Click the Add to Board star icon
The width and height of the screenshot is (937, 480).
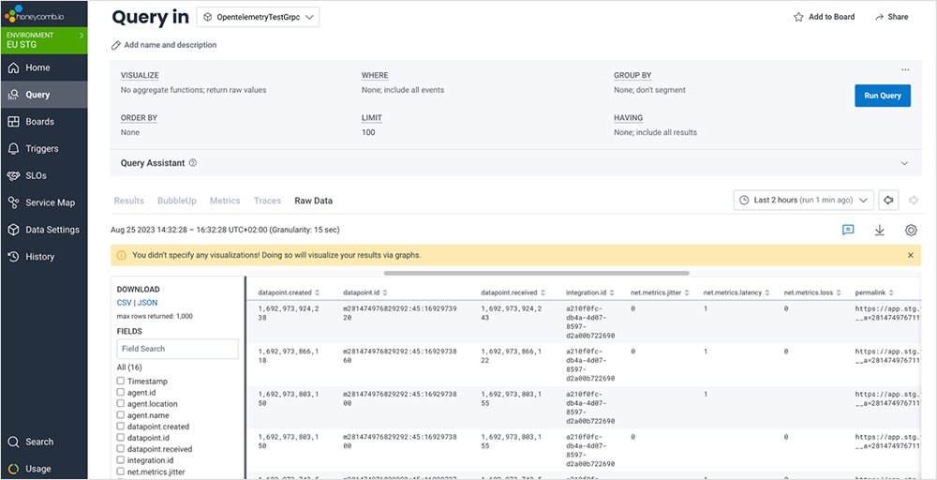click(x=798, y=17)
